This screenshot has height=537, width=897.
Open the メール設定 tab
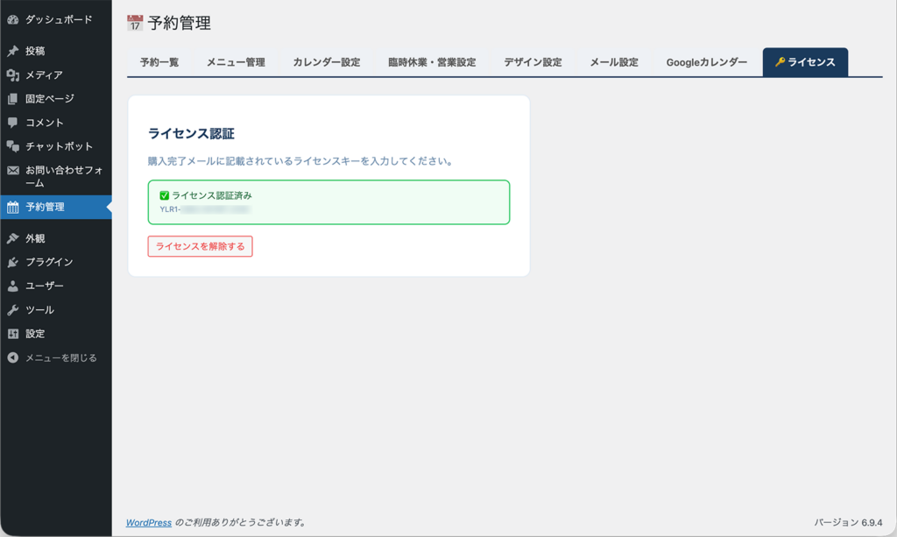[x=613, y=62]
